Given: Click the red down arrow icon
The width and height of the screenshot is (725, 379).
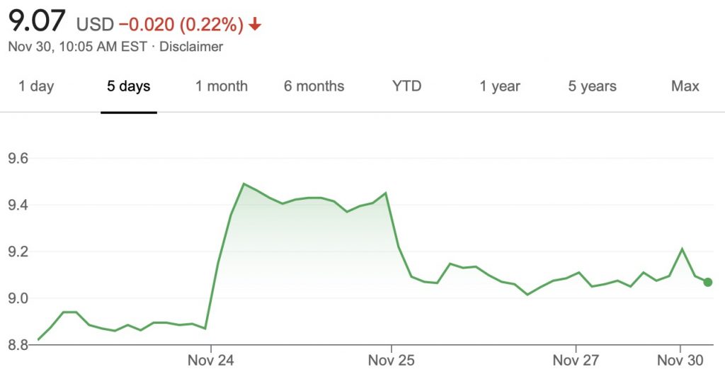Looking at the screenshot, I should (255, 25).
